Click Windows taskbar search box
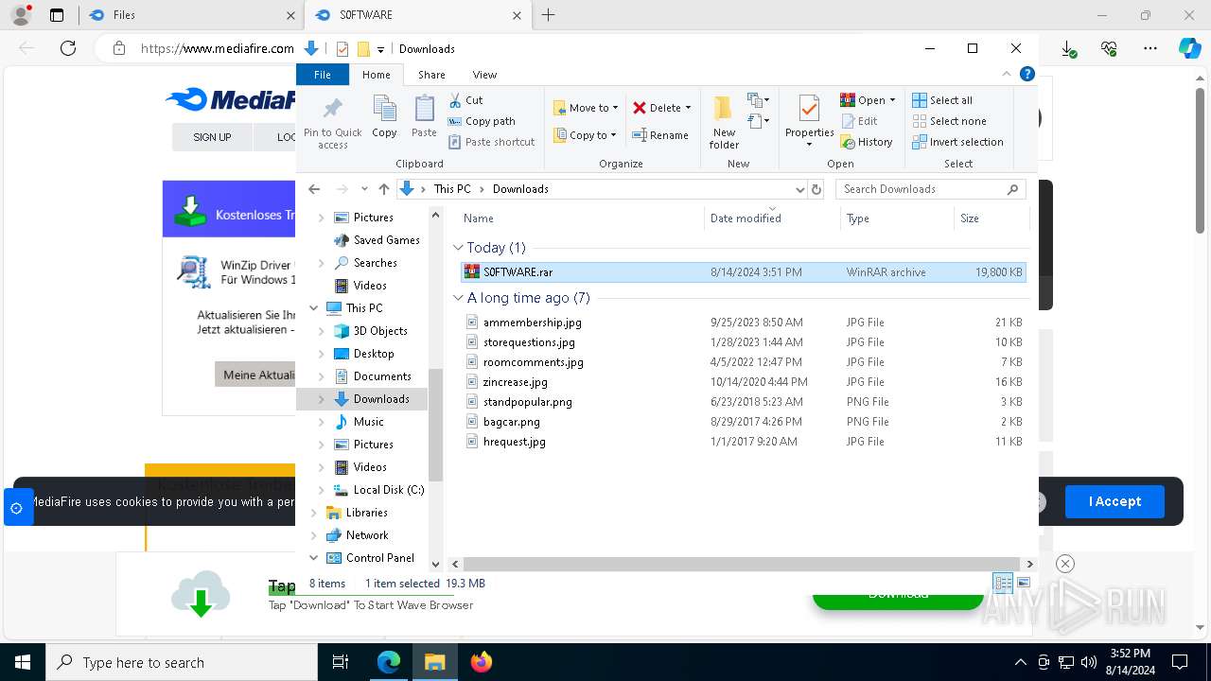This screenshot has width=1211, height=681. (182, 662)
